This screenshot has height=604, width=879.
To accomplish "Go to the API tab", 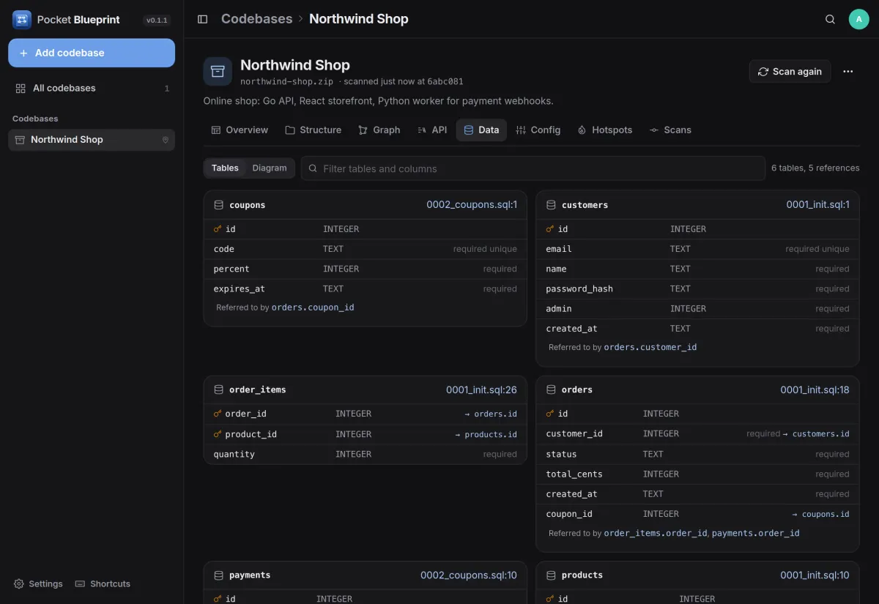I will (432, 130).
